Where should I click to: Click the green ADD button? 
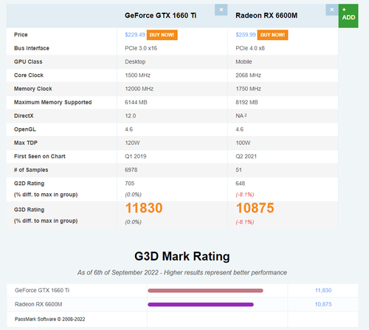(x=348, y=16)
